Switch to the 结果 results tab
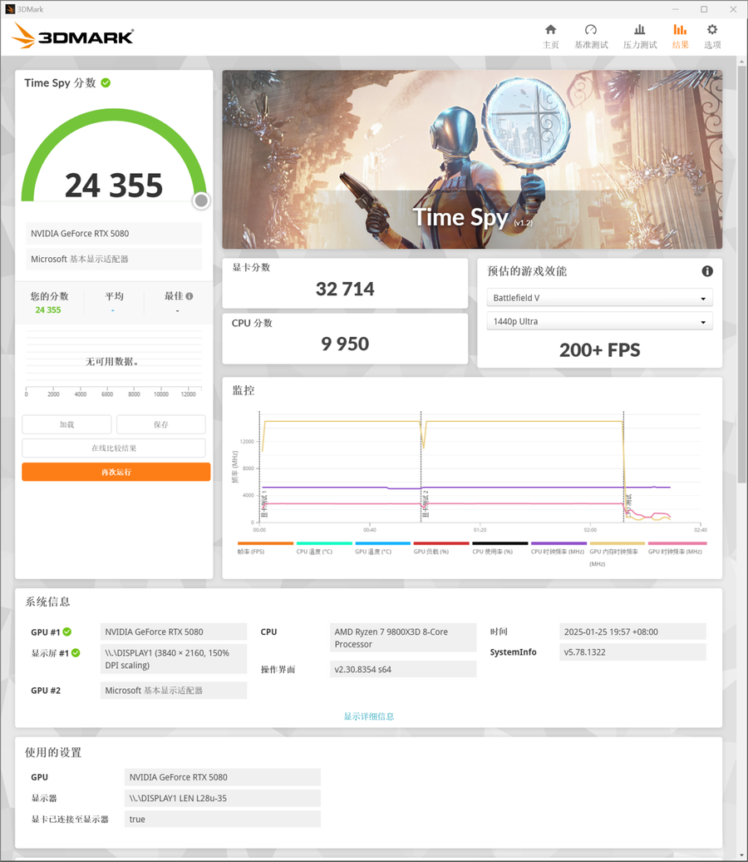748x862 pixels. click(x=680, y=36)
